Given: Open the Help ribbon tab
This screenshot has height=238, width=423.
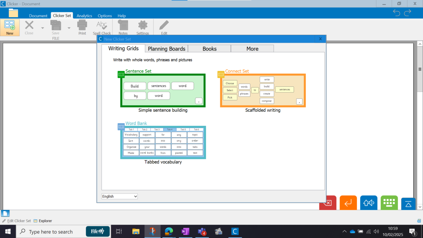Looking at the screenshot, I should pyautogui.click(x=122, y=16).
